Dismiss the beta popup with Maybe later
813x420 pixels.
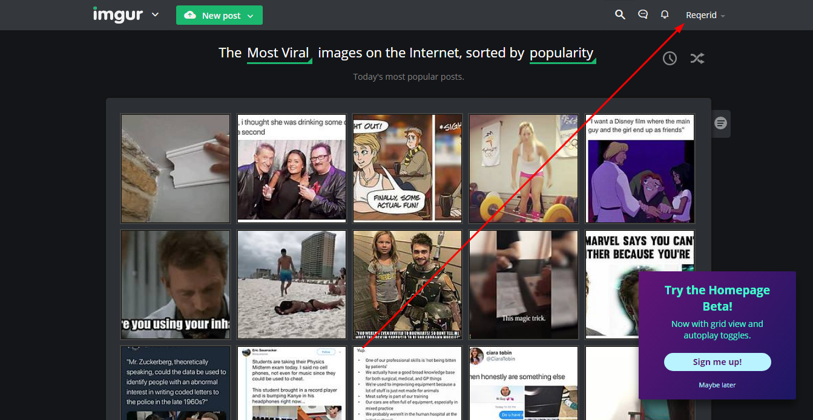pyautogui.click(x=717, y=385)
